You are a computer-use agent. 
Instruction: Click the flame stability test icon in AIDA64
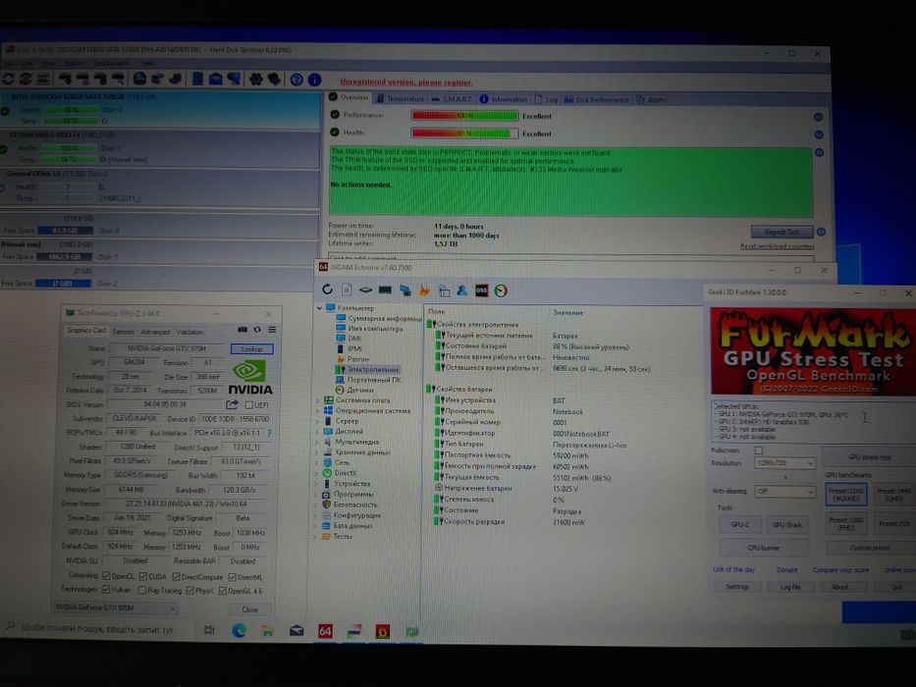tap(424, 291)
